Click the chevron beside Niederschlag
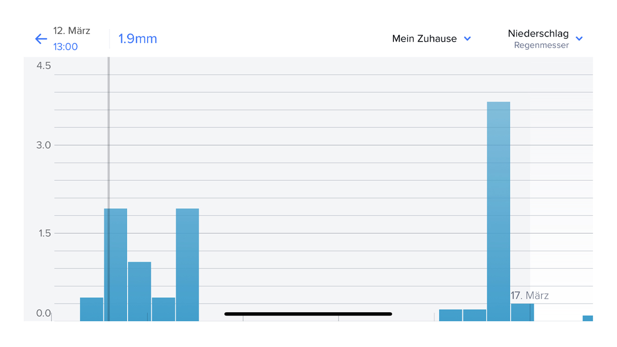This screenshot has width=617, height=347. click(x=580, y=39)
